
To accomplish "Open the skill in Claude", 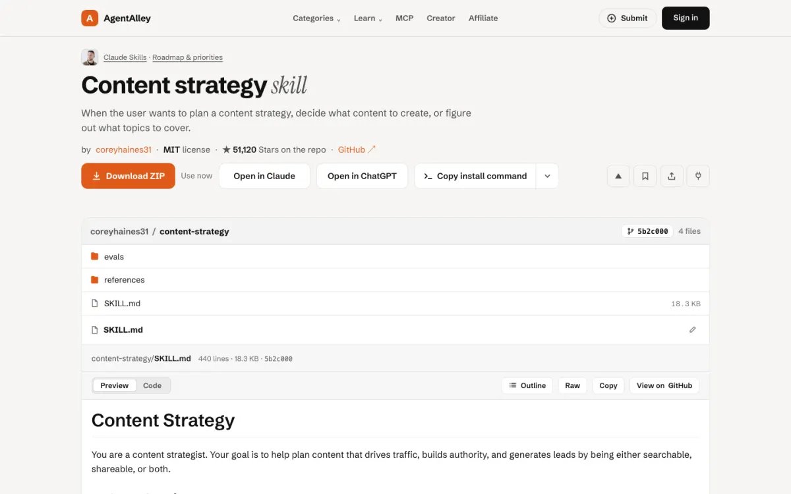I will pyautogui.click(x=264, y=176).
